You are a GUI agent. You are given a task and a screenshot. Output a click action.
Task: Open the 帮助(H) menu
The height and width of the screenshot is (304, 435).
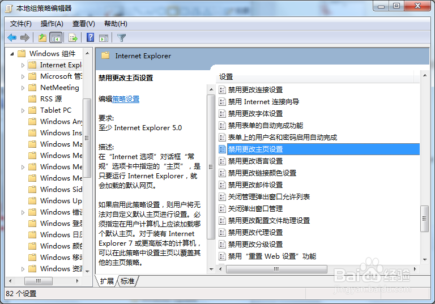click(116, 24)
